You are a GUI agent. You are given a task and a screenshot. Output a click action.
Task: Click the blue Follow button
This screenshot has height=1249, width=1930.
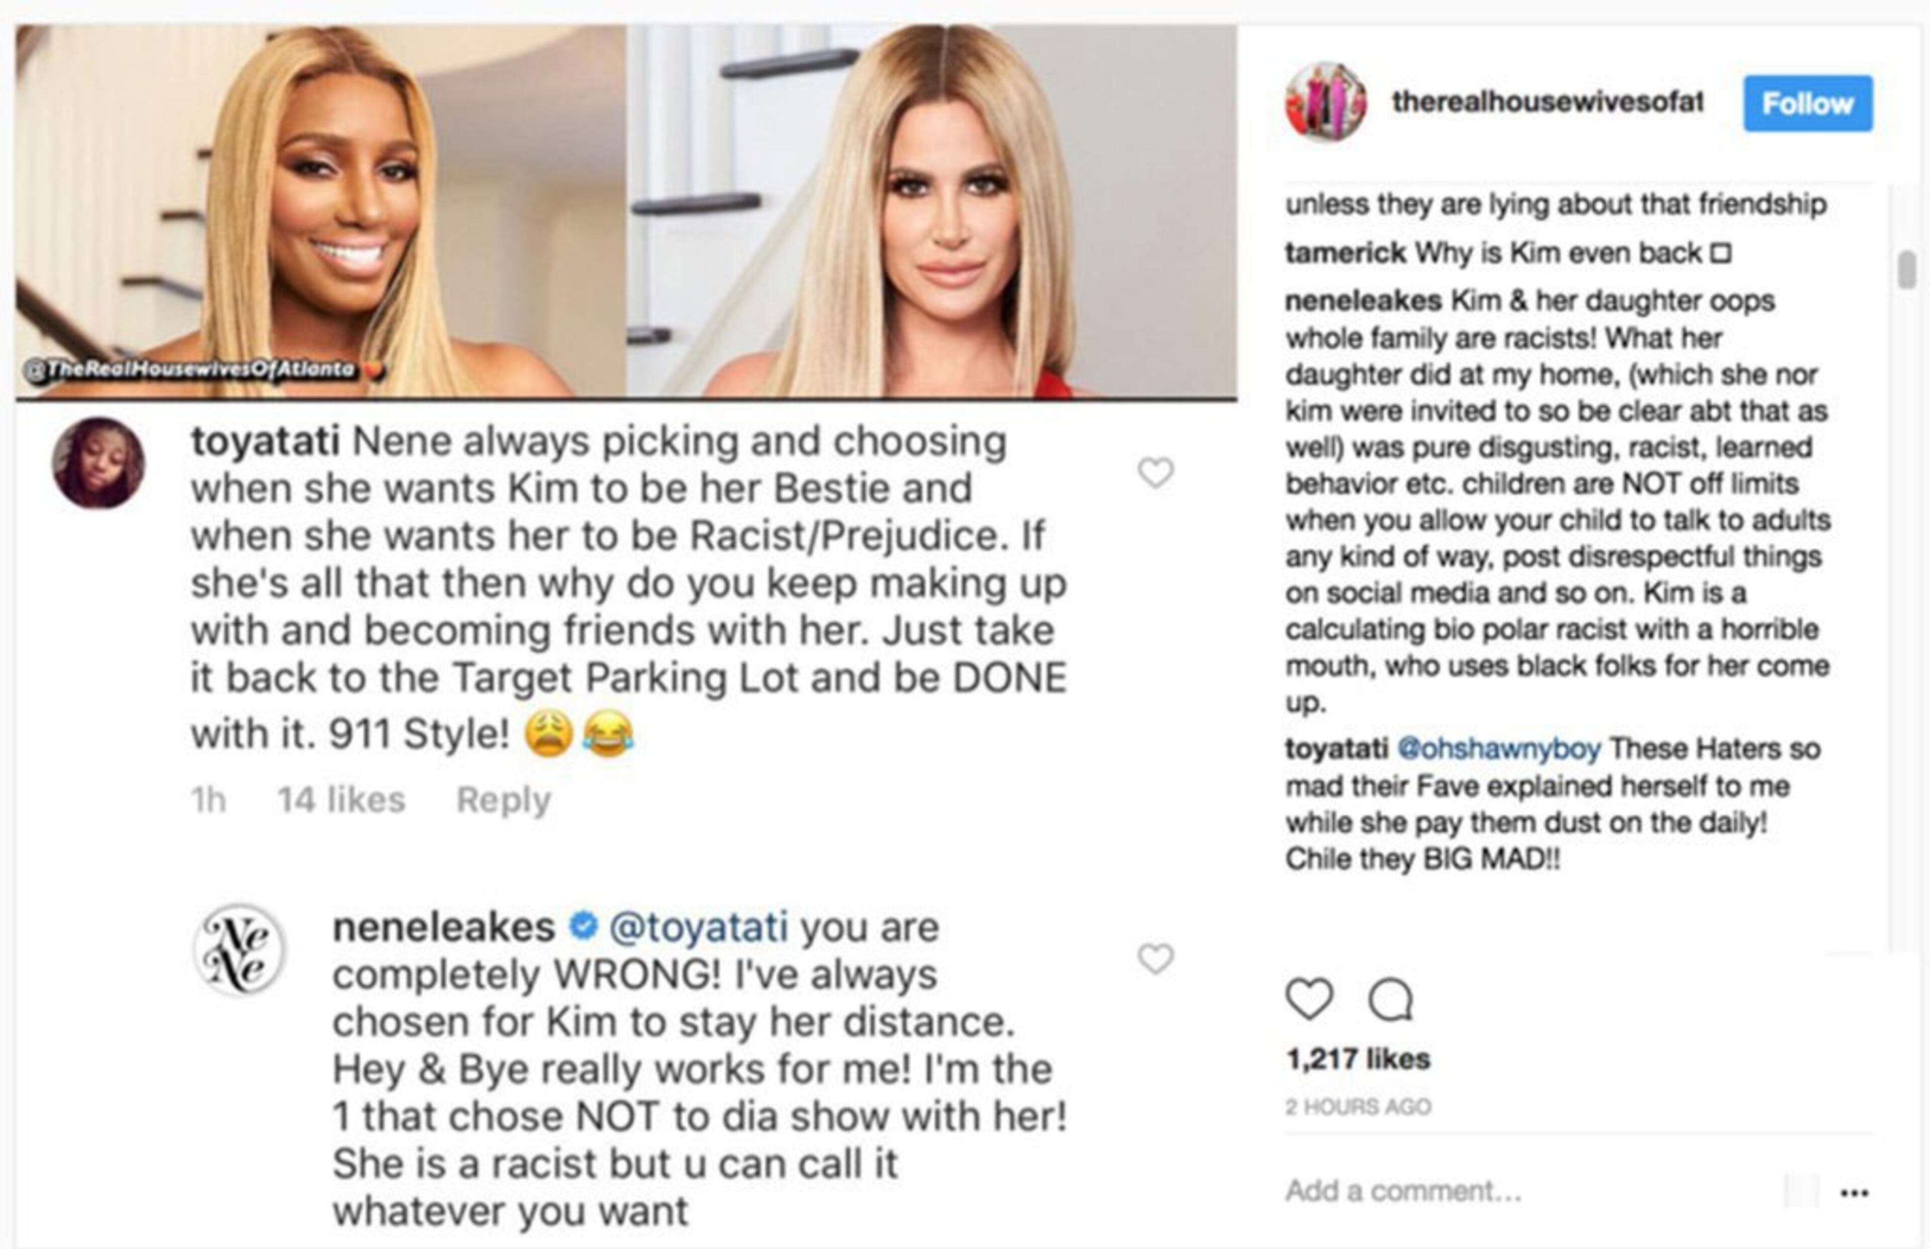(x=1807, y=103)
